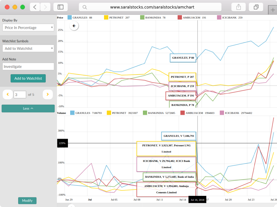Toggle the Safari sidebar icon
Screen dimensions: 277x207
point(60,7)
